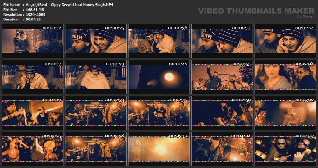Open the frame captured at 00:01:17
The image size is (318, 168).
32,77
